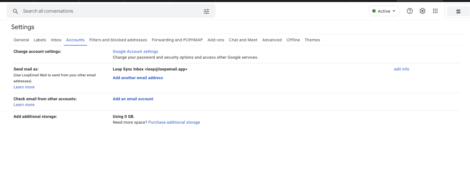The image size is (470, 185).
Task: Click the account avatar in top right
Action: tap(458, 11)
